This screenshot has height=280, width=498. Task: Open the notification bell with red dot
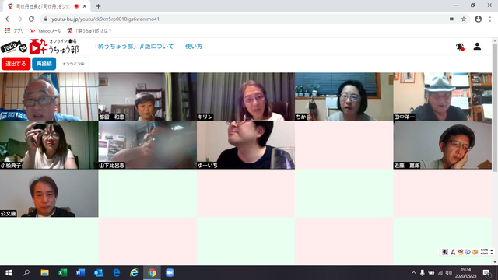460,47
